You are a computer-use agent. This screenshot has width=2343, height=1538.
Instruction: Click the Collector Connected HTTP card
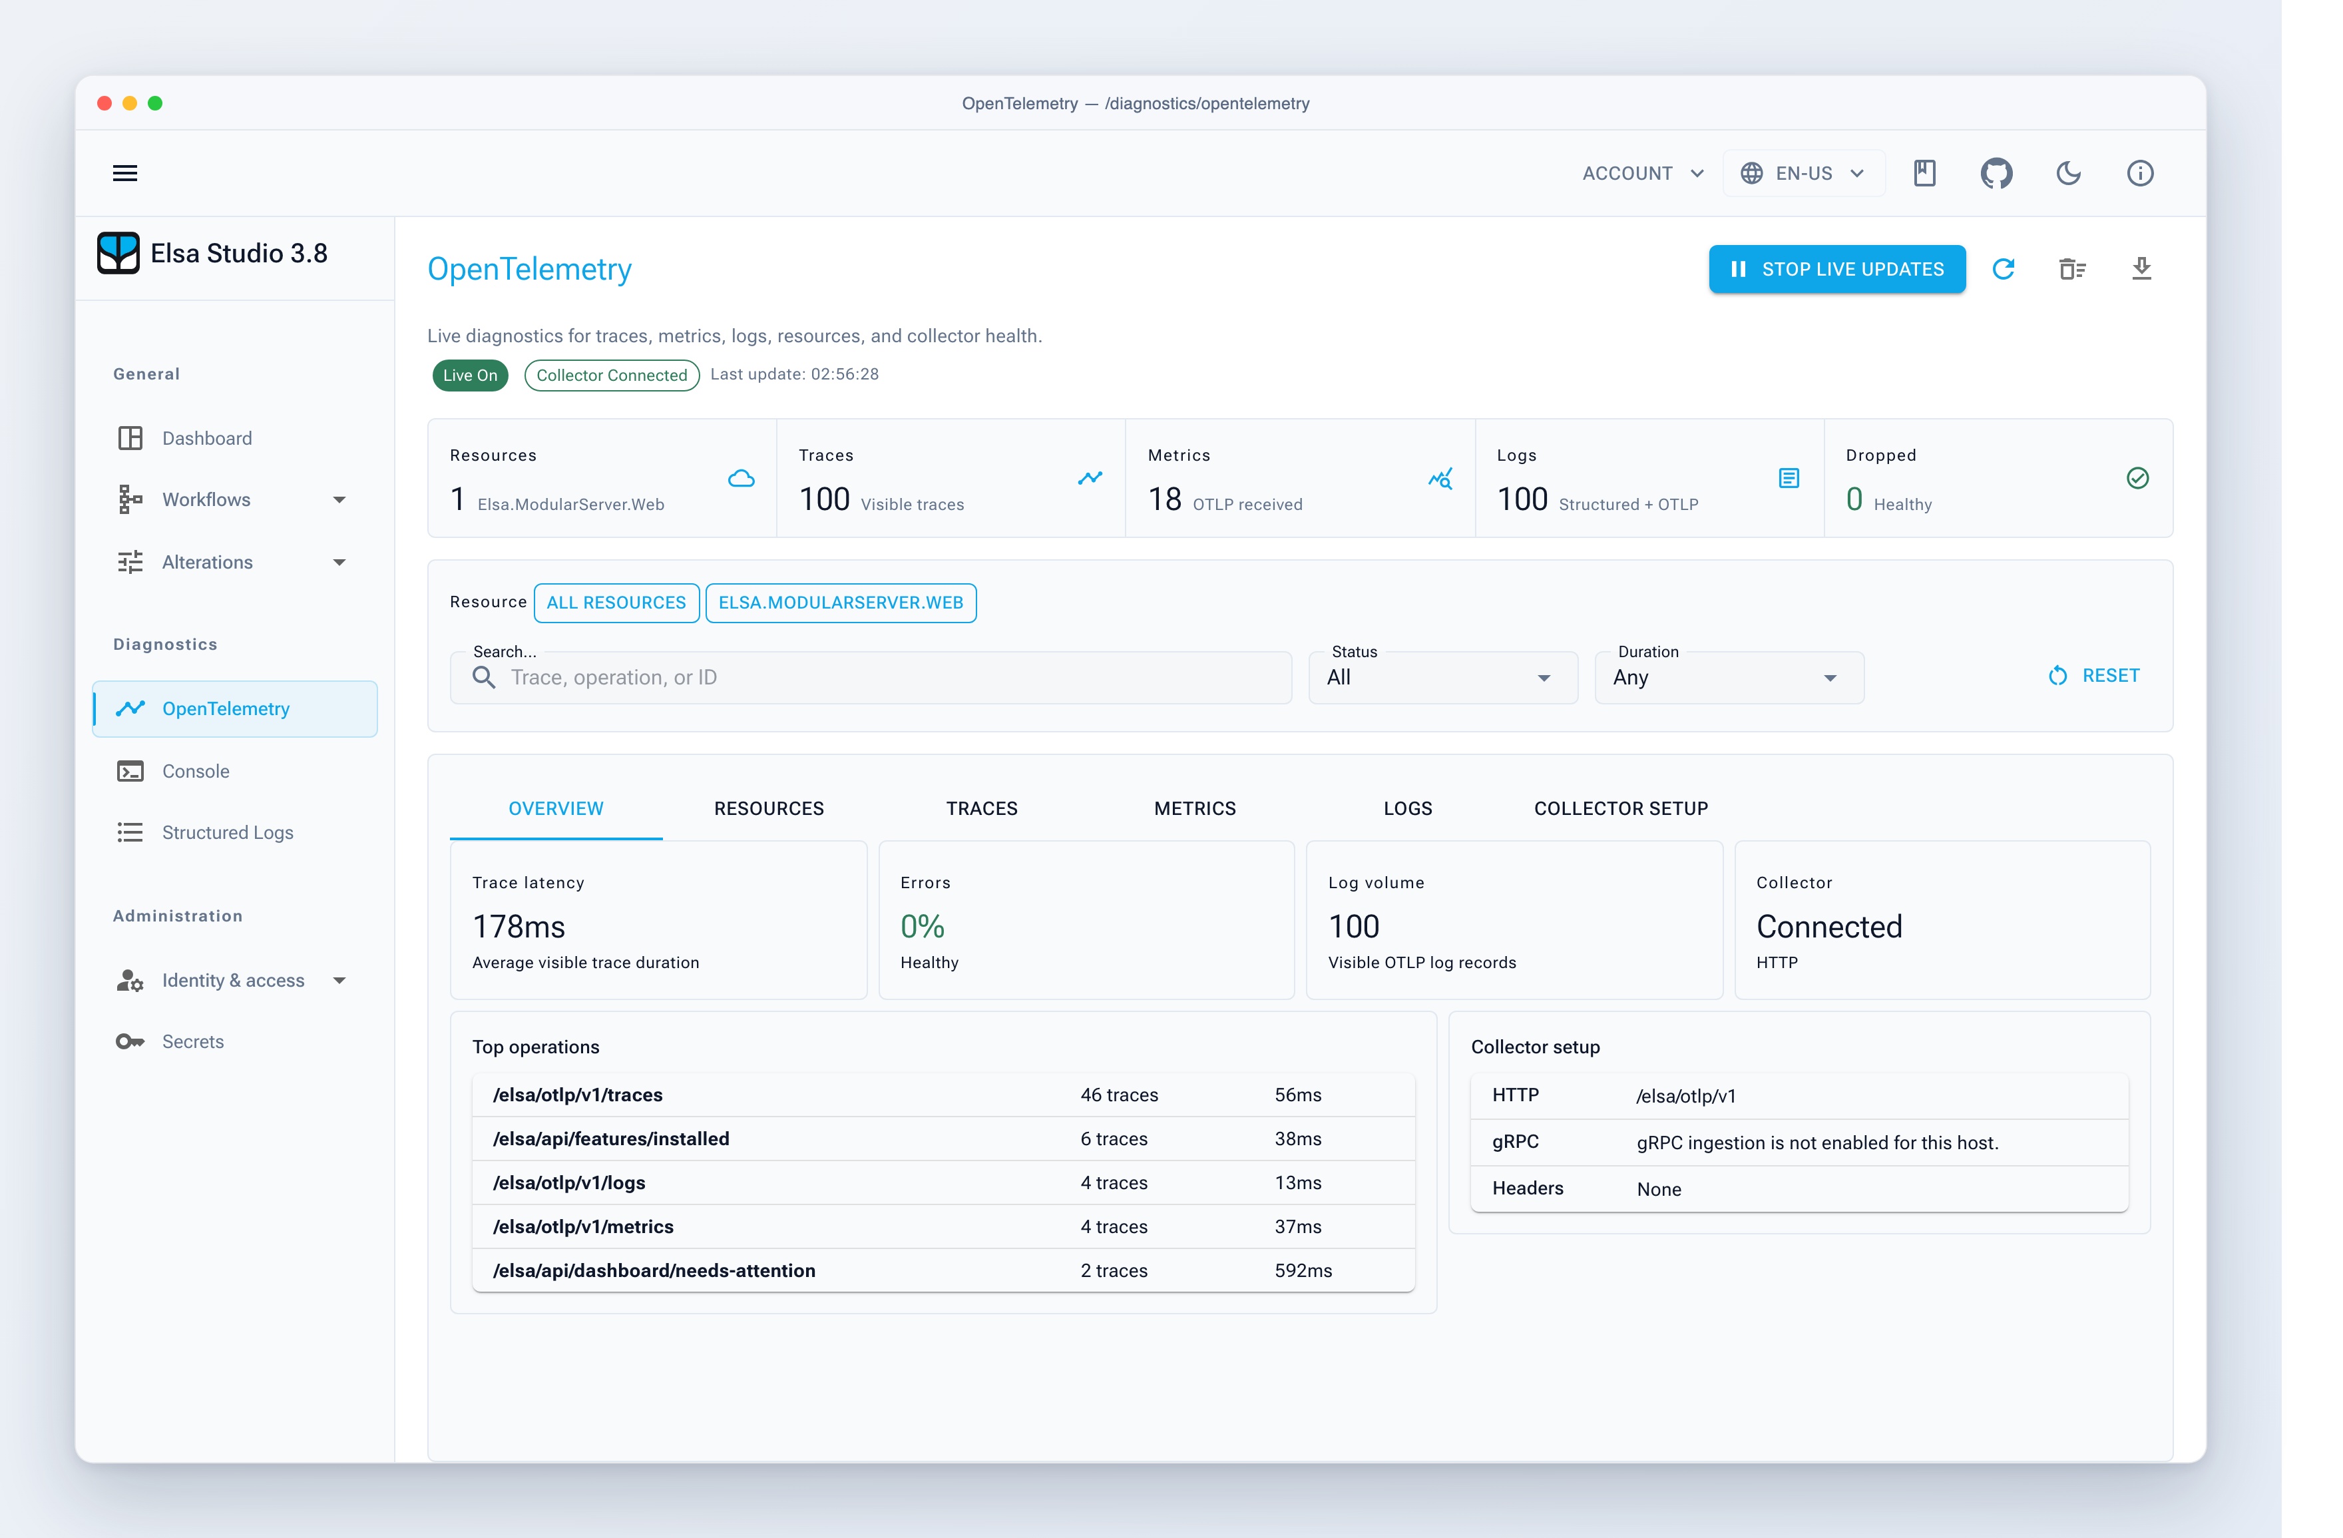point(1942,919)
